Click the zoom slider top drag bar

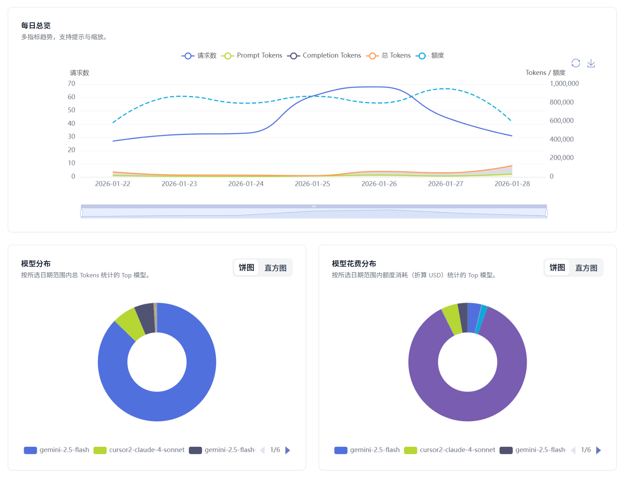point(314,206)
